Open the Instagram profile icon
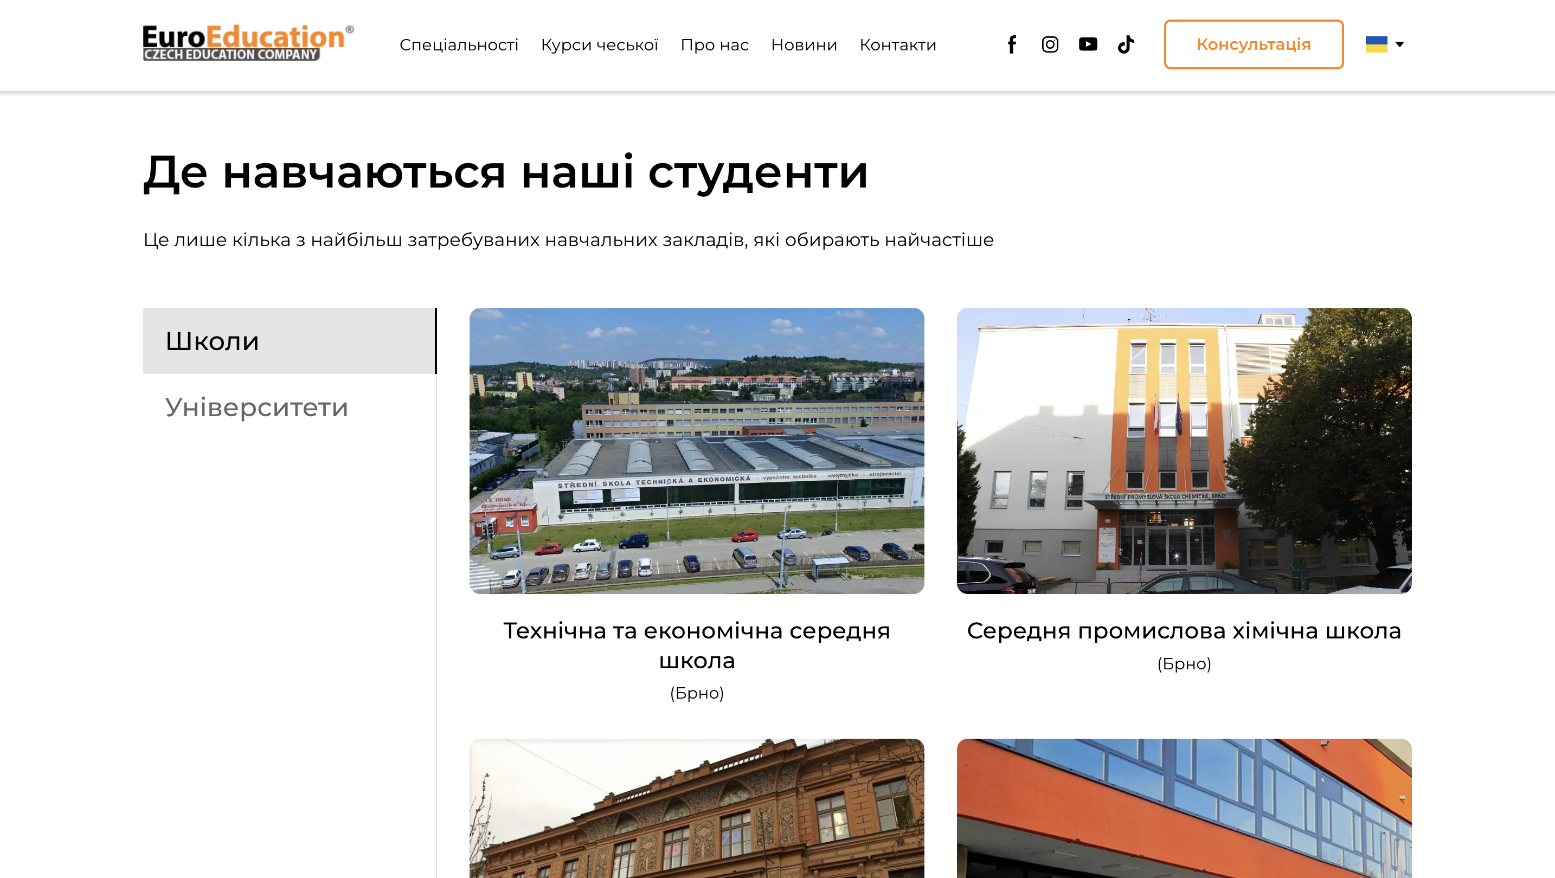 click(x=1050, y=44)
